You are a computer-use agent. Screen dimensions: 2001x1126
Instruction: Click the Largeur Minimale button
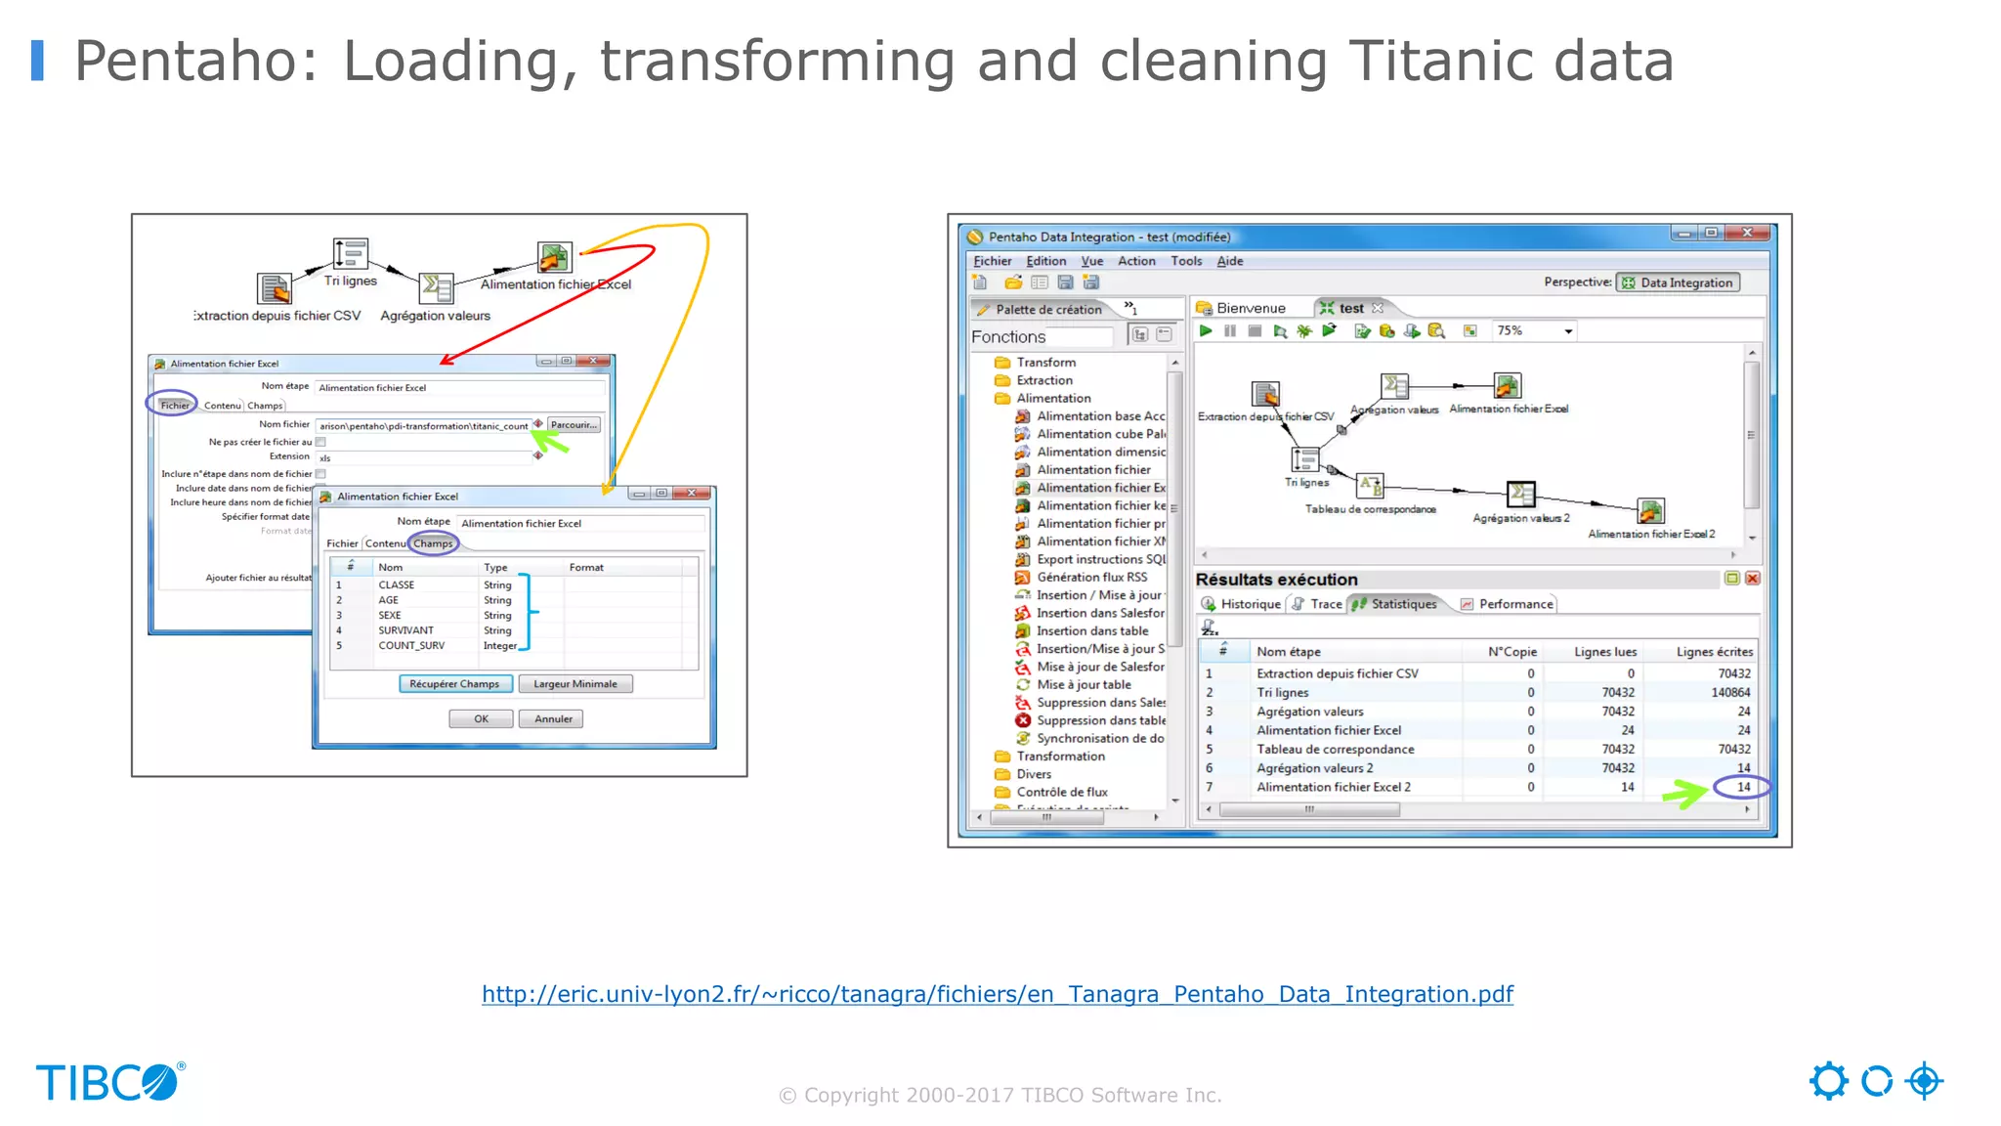point(575,684)
